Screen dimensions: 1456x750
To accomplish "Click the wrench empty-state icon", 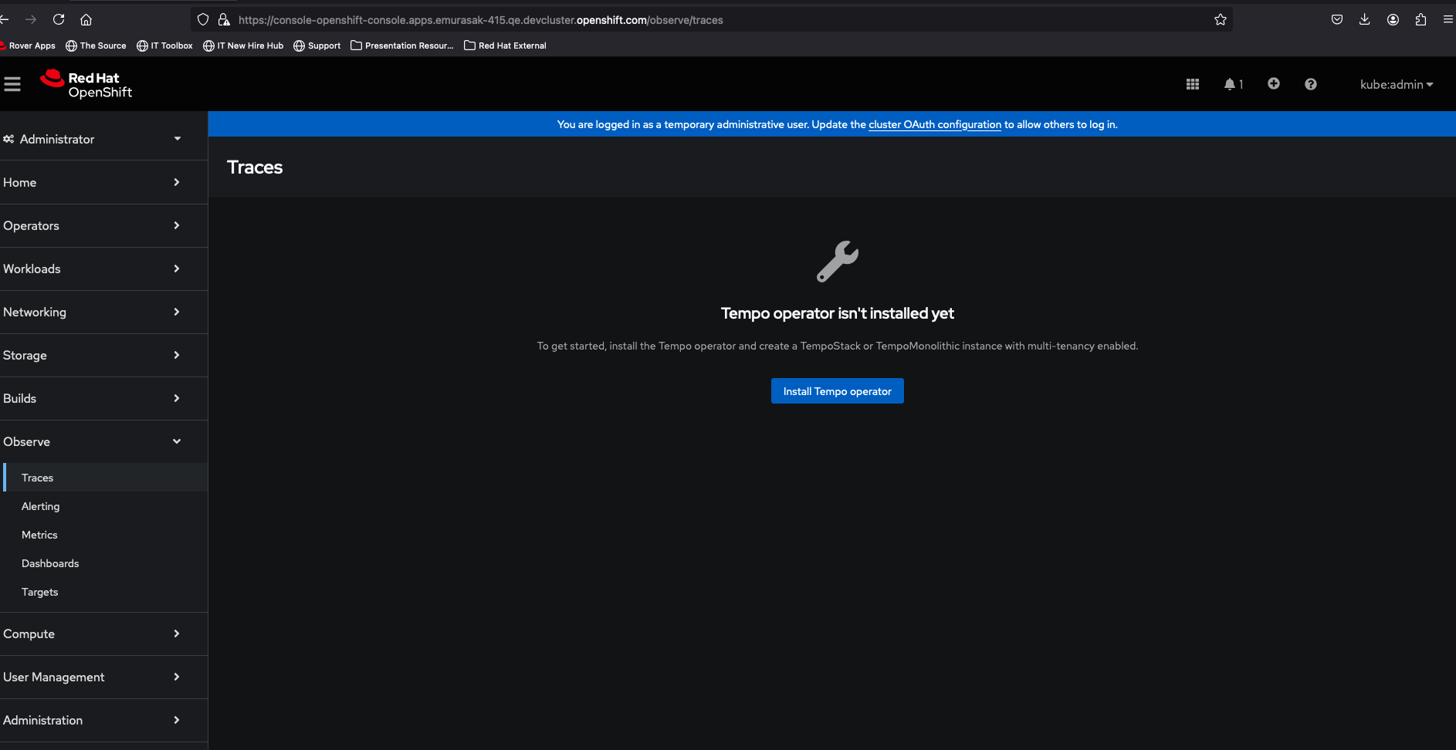I will pos(838,262).
